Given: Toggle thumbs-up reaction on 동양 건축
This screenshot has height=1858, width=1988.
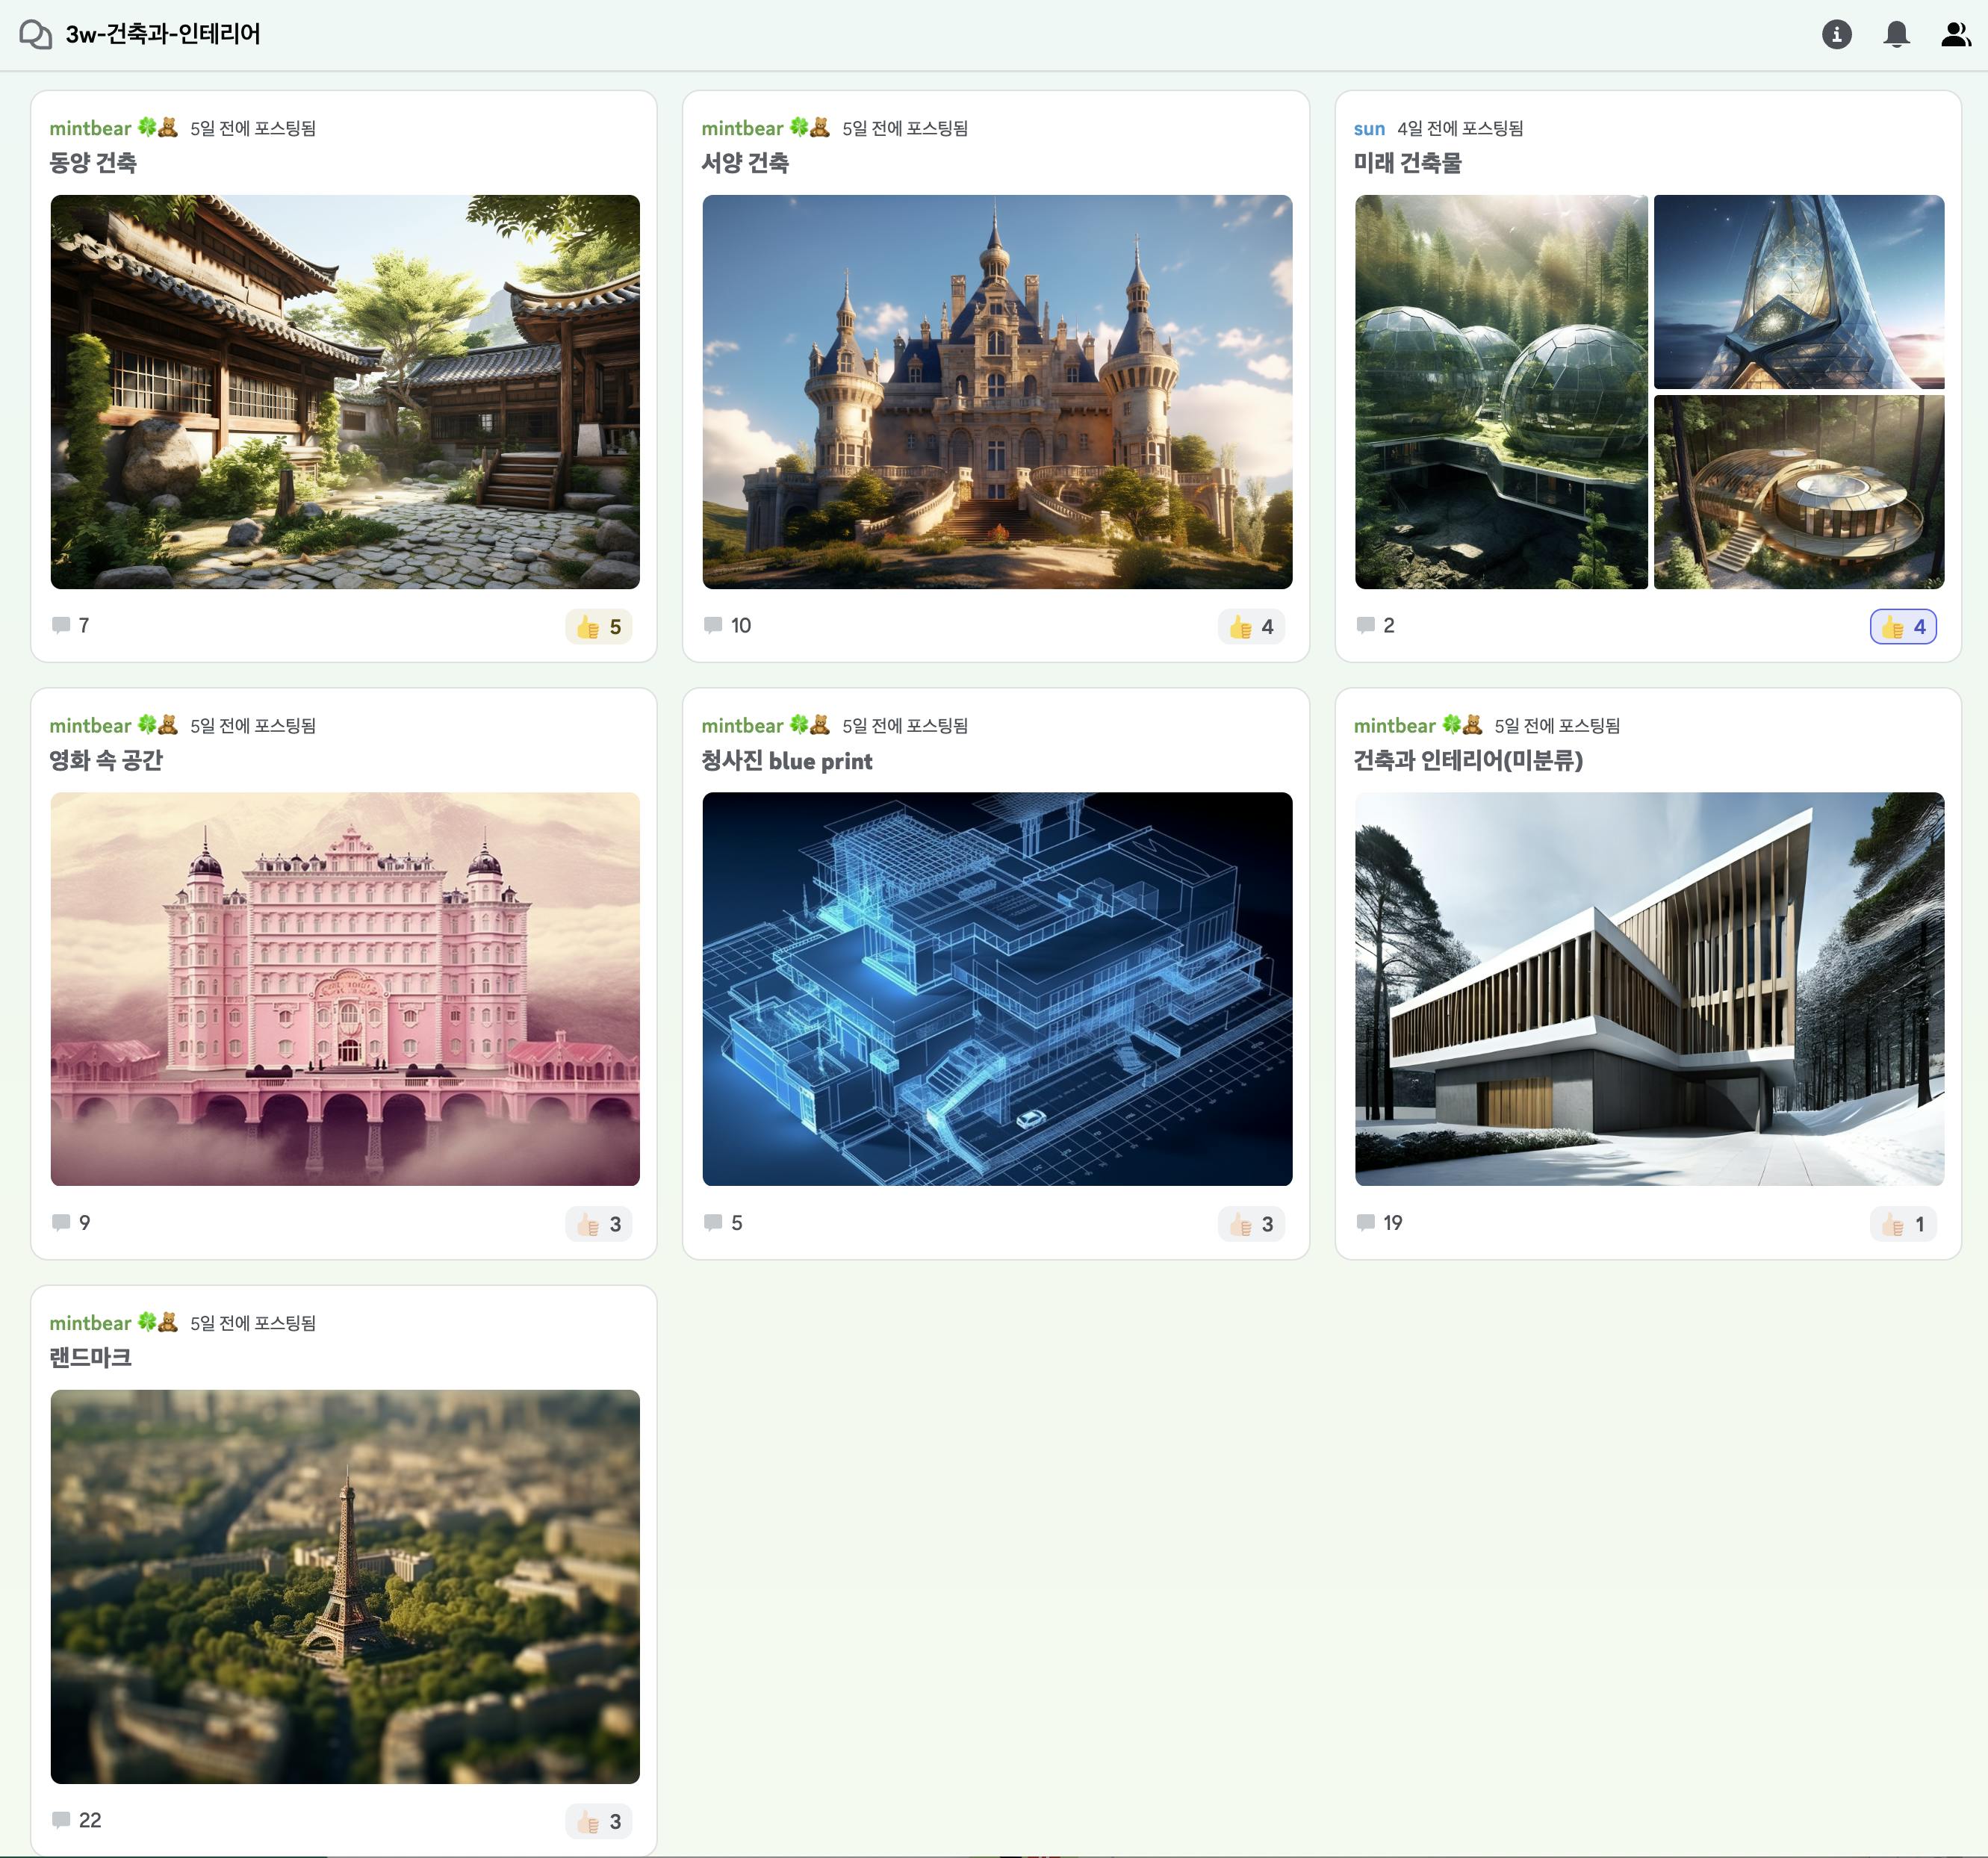Looking at the screenshot, I should (x=598, y=626).
